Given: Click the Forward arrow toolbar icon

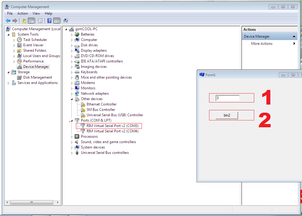Looking at the screenshot, I should pyautogui.click(x=15, y=21).
